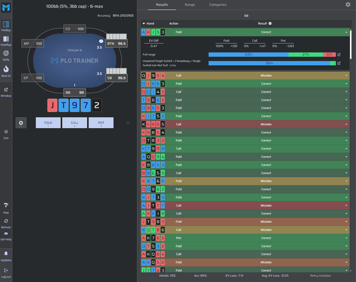The height and width of the screenshot is (282, 356).
Task: Click the POT action button
Action: click(x=101, y=123)
